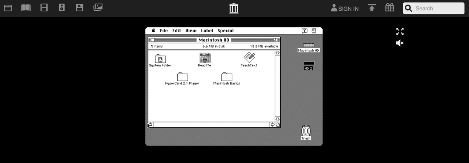
Task: Toggle emulator fullscreen mode
Action: point(400,32)
